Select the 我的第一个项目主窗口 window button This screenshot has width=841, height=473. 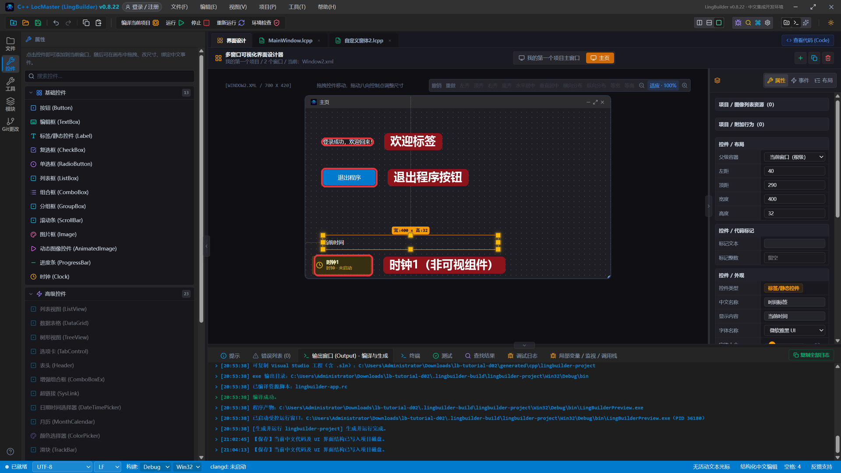[549, 58]
